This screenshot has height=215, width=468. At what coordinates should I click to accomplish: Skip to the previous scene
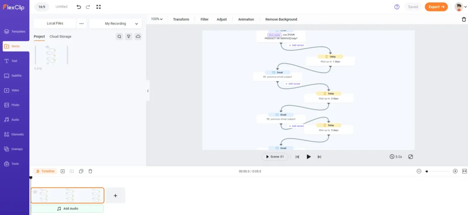pyautogui.click(x=297, y=157)
